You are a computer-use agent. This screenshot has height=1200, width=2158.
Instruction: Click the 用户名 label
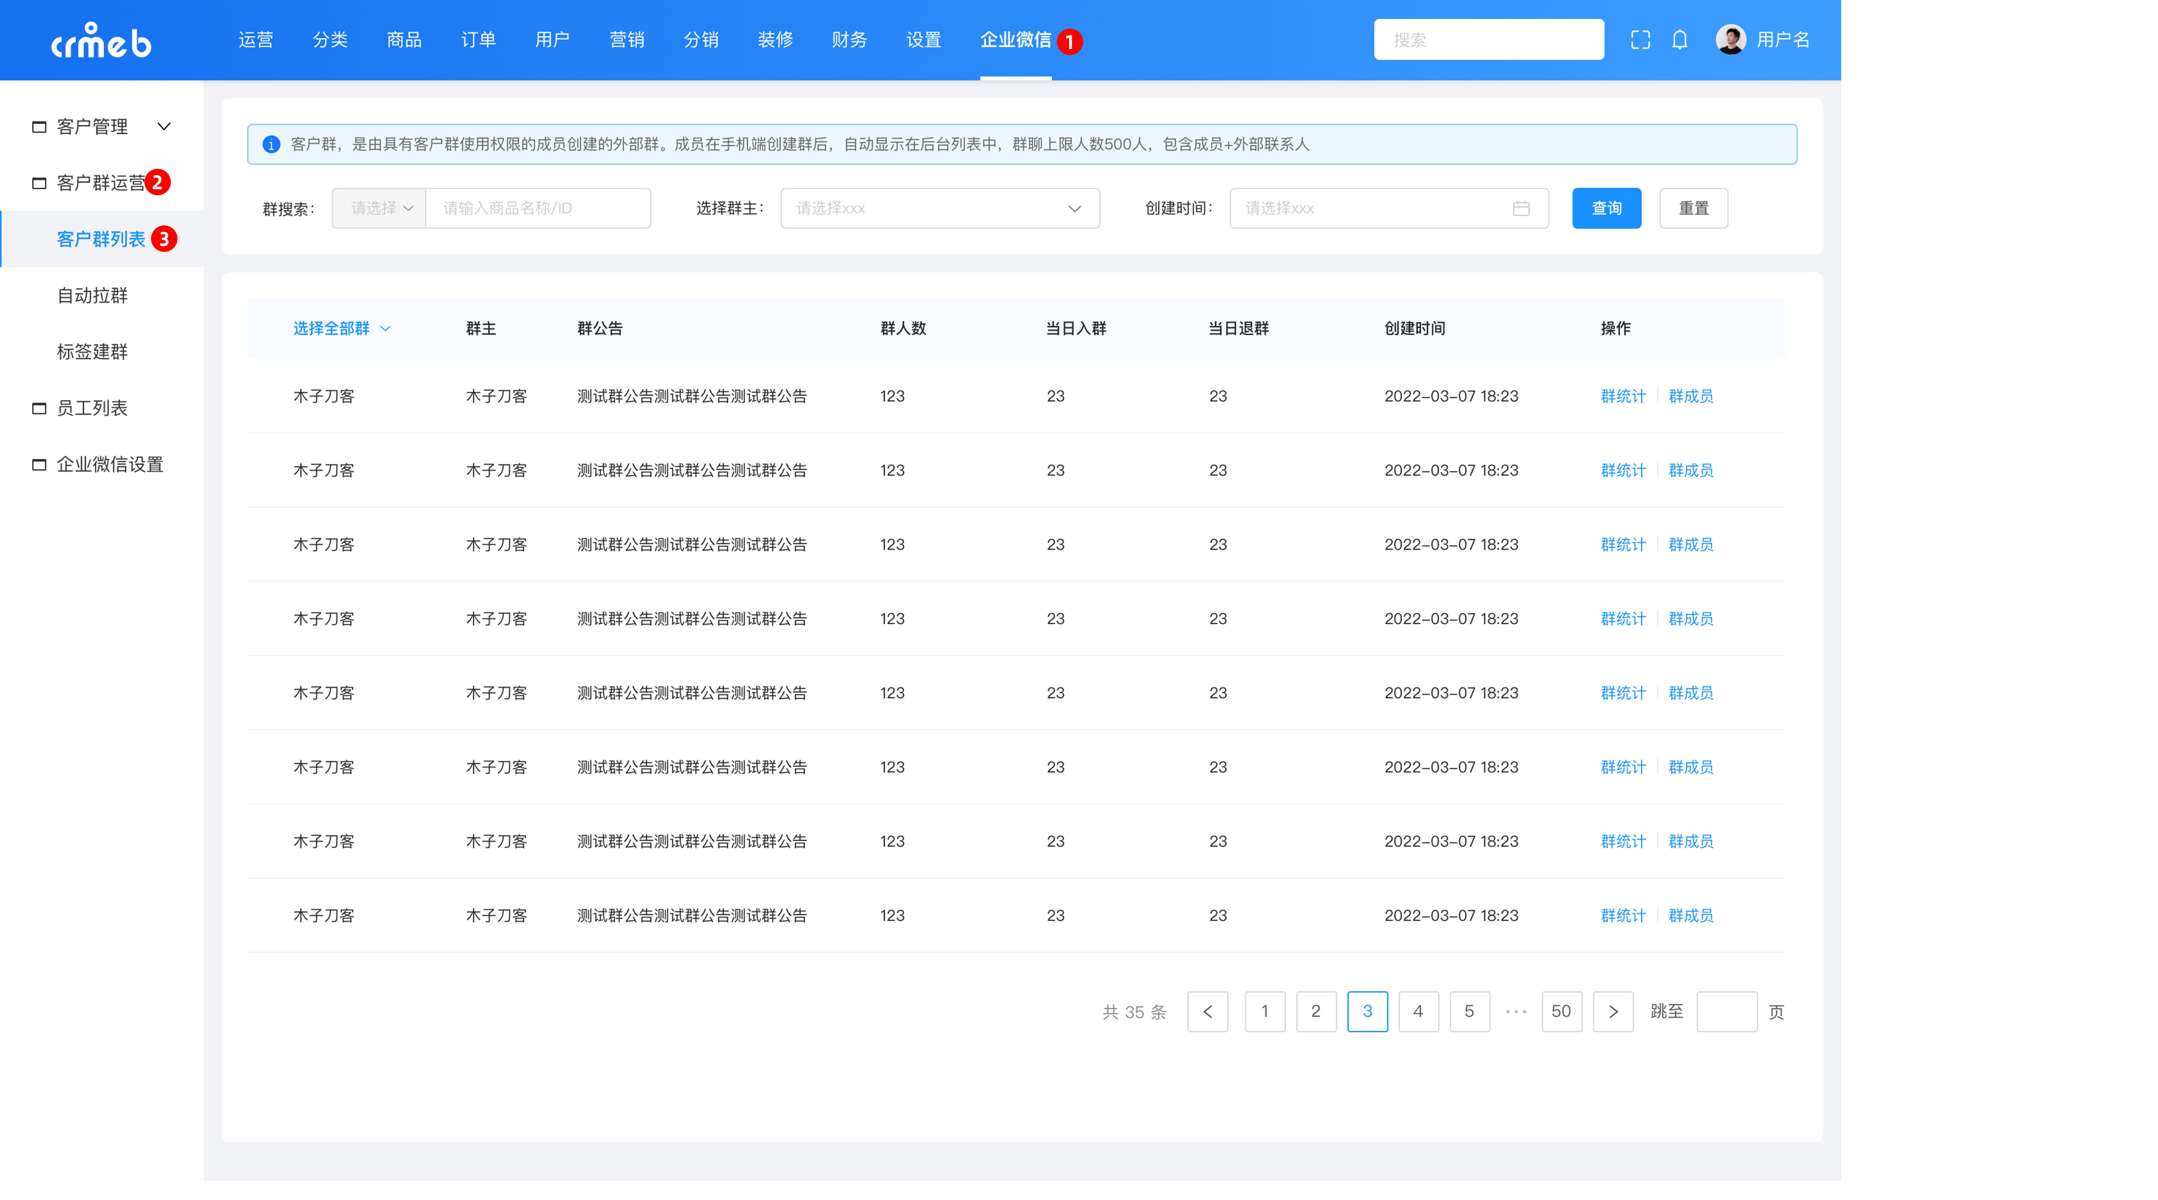click(x=1783, y=39)
